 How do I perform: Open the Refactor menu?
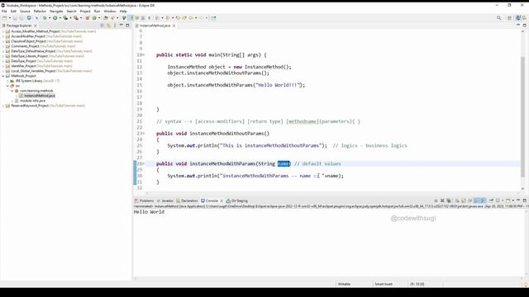[x=40, y=11]
